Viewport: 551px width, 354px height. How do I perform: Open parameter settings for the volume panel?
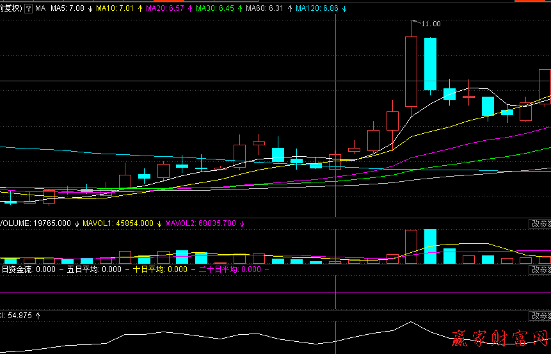[541, 223]
